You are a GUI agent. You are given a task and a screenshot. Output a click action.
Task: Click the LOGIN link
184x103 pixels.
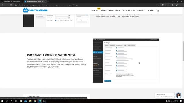click(x=151, y=11)
